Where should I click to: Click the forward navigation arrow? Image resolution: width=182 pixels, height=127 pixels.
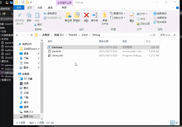[x=23, y=35]
